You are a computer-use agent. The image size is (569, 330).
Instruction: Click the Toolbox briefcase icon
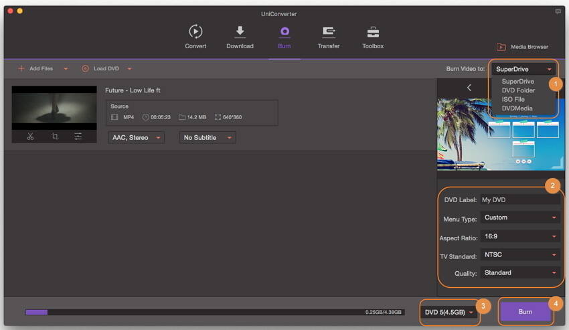coord(373,32)
